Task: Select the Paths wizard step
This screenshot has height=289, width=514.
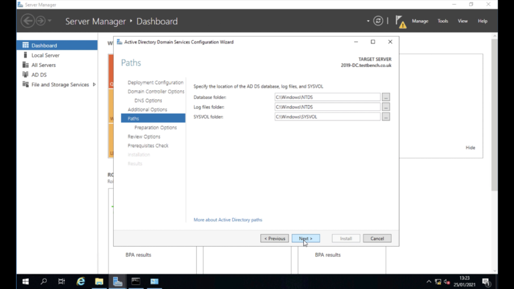Action: tap(153, 118)
